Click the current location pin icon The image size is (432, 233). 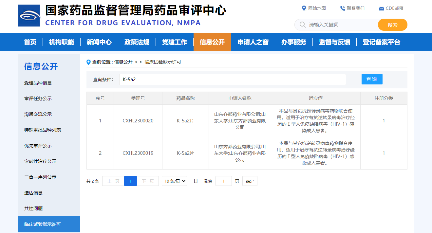click(x=88, y=62)
